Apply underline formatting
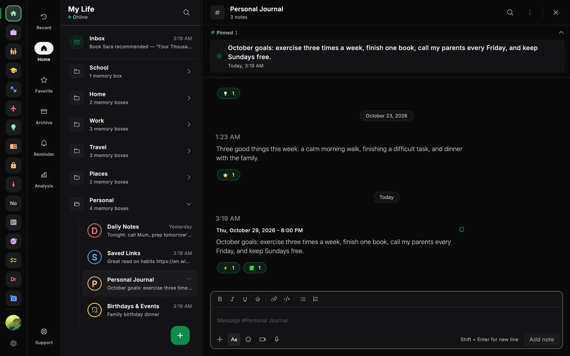This screenshot has height=356, width=570. click(245, 299)
